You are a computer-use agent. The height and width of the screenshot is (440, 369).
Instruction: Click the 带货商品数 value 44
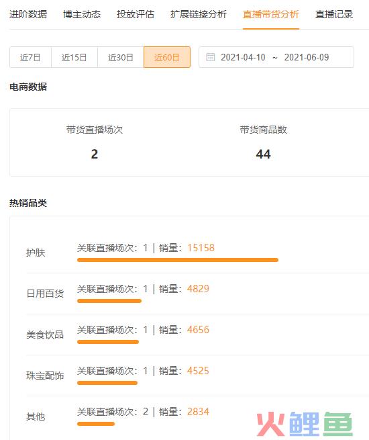point(263,155)
